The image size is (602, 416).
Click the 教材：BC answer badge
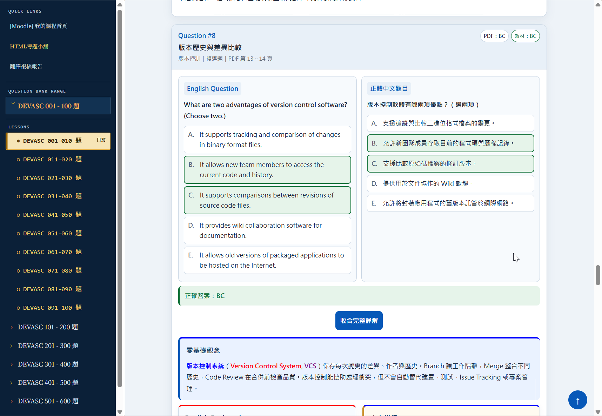point(525,36)
